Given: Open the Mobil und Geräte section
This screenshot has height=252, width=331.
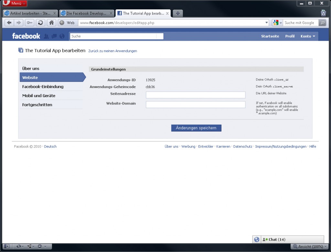Looking at the screenshot, I should point(51,96).
